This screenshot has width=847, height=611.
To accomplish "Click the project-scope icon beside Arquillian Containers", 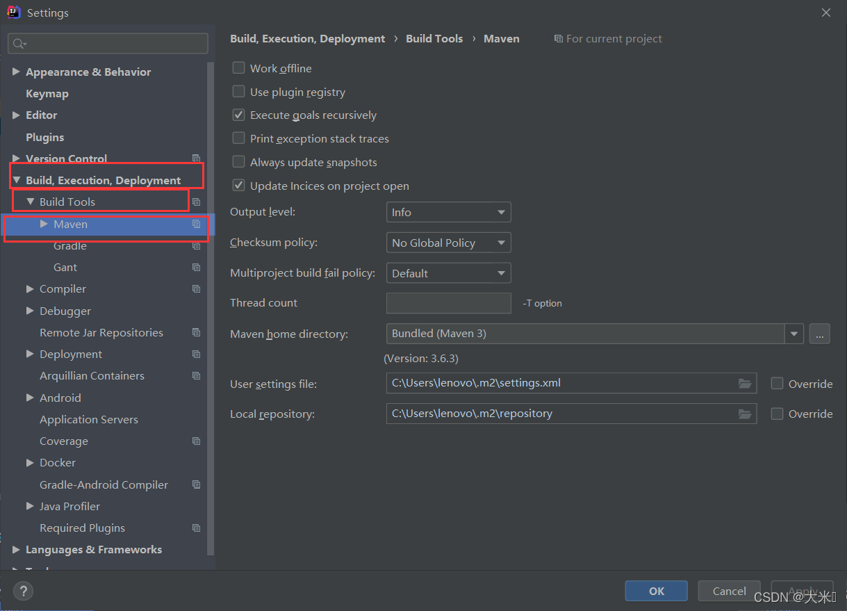I will 197,375.
